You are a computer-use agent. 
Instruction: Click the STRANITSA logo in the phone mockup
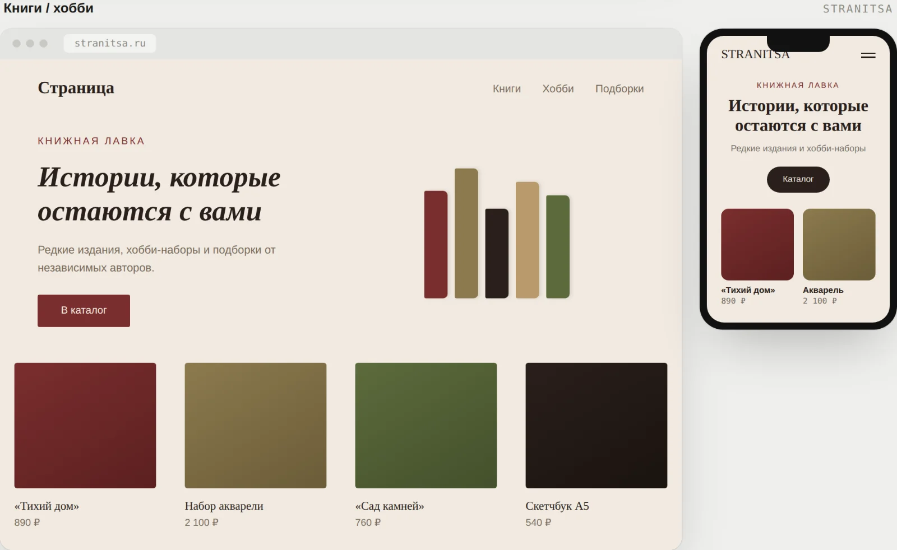[x=755, y=54]
